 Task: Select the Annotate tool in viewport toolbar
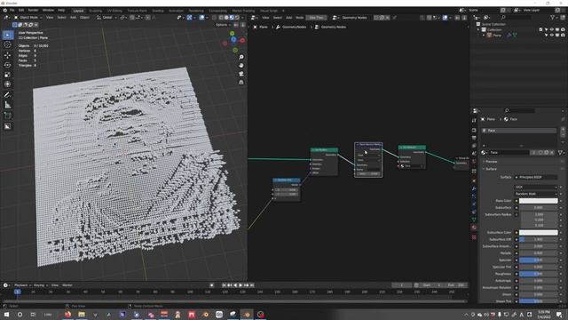click(x=8, y=95)
